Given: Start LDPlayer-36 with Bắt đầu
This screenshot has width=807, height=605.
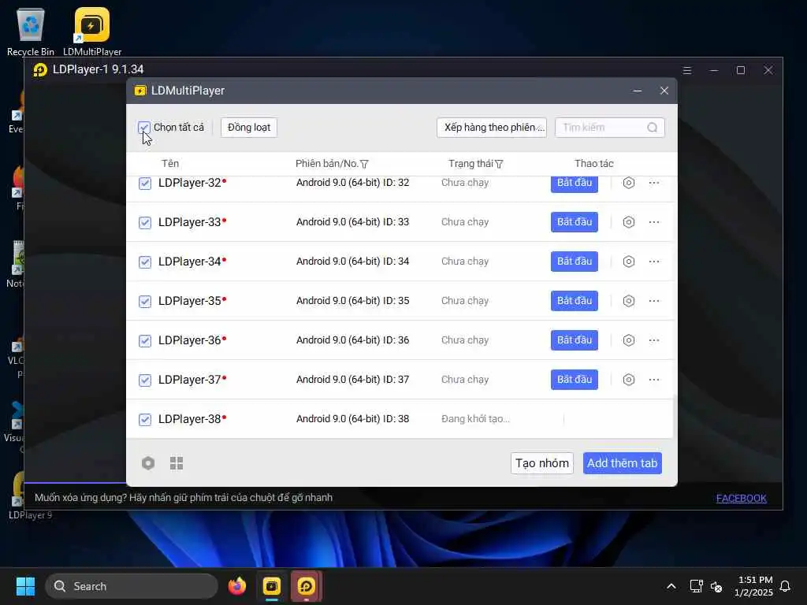Looking at the screenshot, I should click(x=575, y=340).
